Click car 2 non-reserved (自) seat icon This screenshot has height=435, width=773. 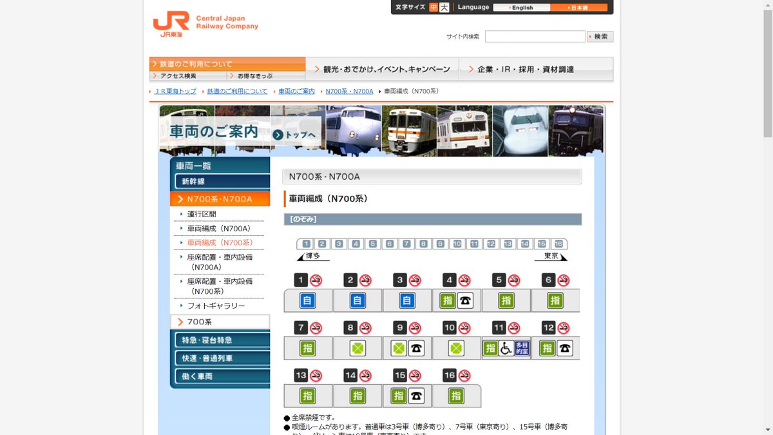[358, 300]
